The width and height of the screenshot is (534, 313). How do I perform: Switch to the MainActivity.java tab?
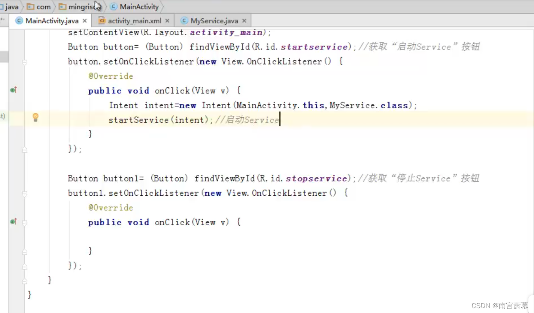pyautogui.click(x=52, y=21)
